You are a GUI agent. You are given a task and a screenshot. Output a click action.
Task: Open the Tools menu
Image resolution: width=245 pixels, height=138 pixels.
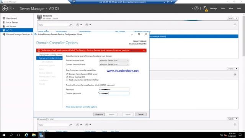(x=223, y=8)
